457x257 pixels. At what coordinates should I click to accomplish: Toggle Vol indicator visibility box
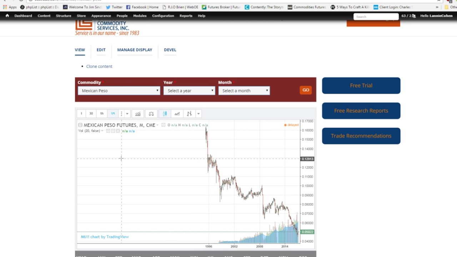pos(108,131)
